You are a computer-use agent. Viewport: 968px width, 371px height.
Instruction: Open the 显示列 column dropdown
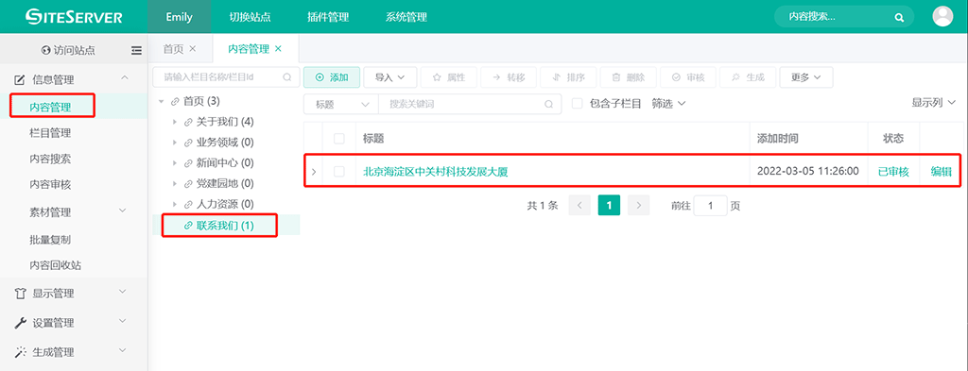coord(933,103)
